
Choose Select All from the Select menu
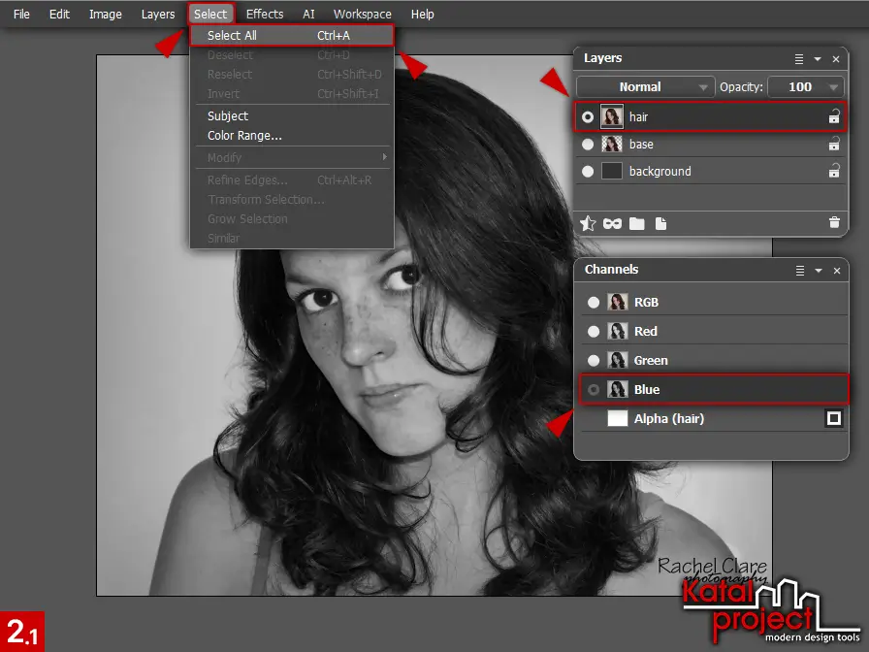[231, 35]
